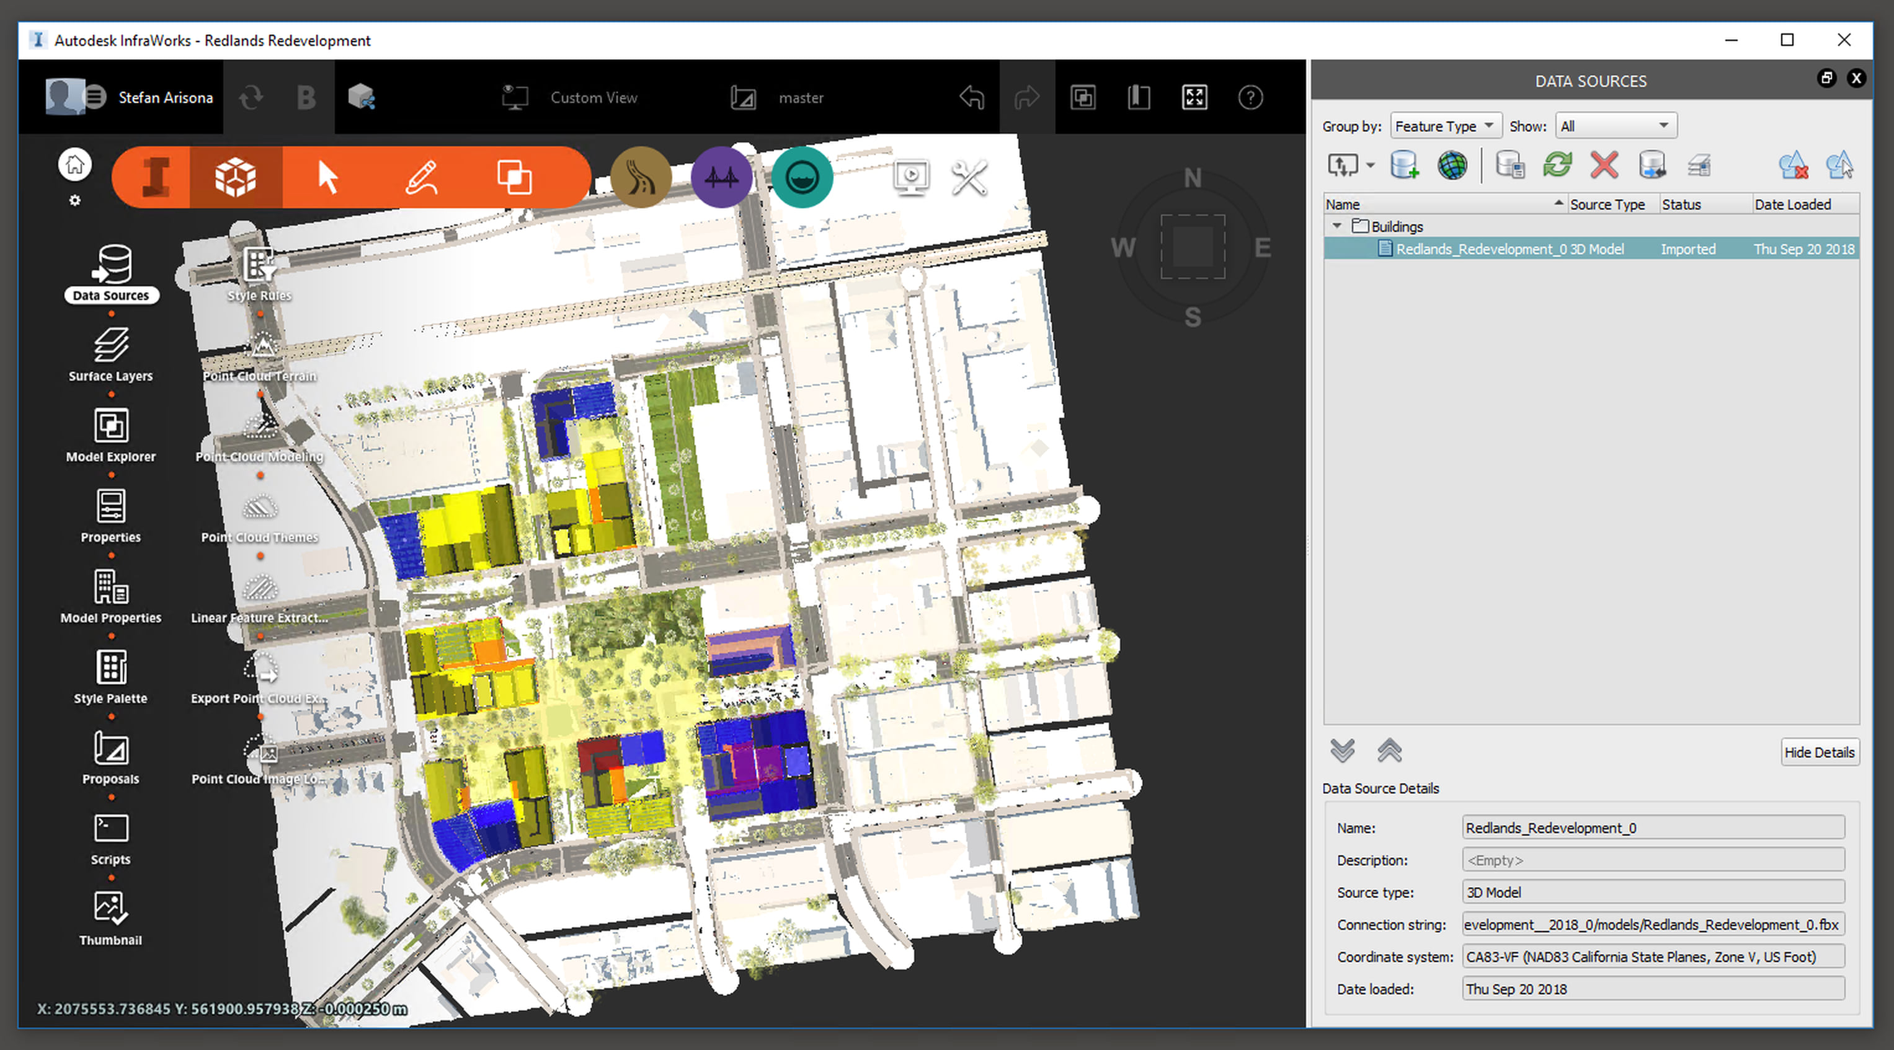Open the Group by Feature Type dropdown
This screenshot has height=1050, width=1894.
[x=1444, y=126]
